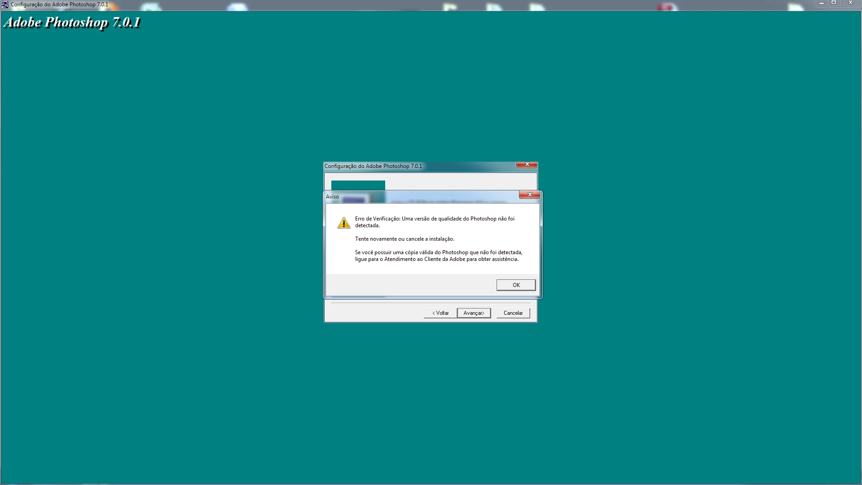862x485 pixels.
Task: Click the main window title bar text
Action: tap(59, 4)
